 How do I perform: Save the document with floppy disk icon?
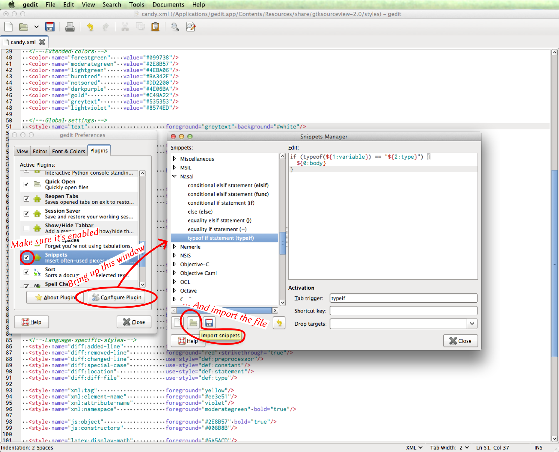point(50,27)
